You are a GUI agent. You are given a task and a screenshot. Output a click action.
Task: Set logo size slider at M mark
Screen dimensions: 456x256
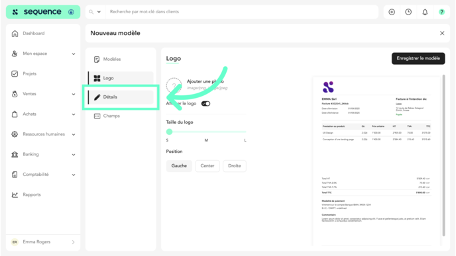point(206,132)
